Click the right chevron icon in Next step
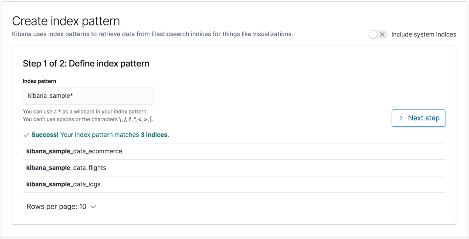This screenshot has width=469, height=239. pyautogui.click(x=401, y=118)
